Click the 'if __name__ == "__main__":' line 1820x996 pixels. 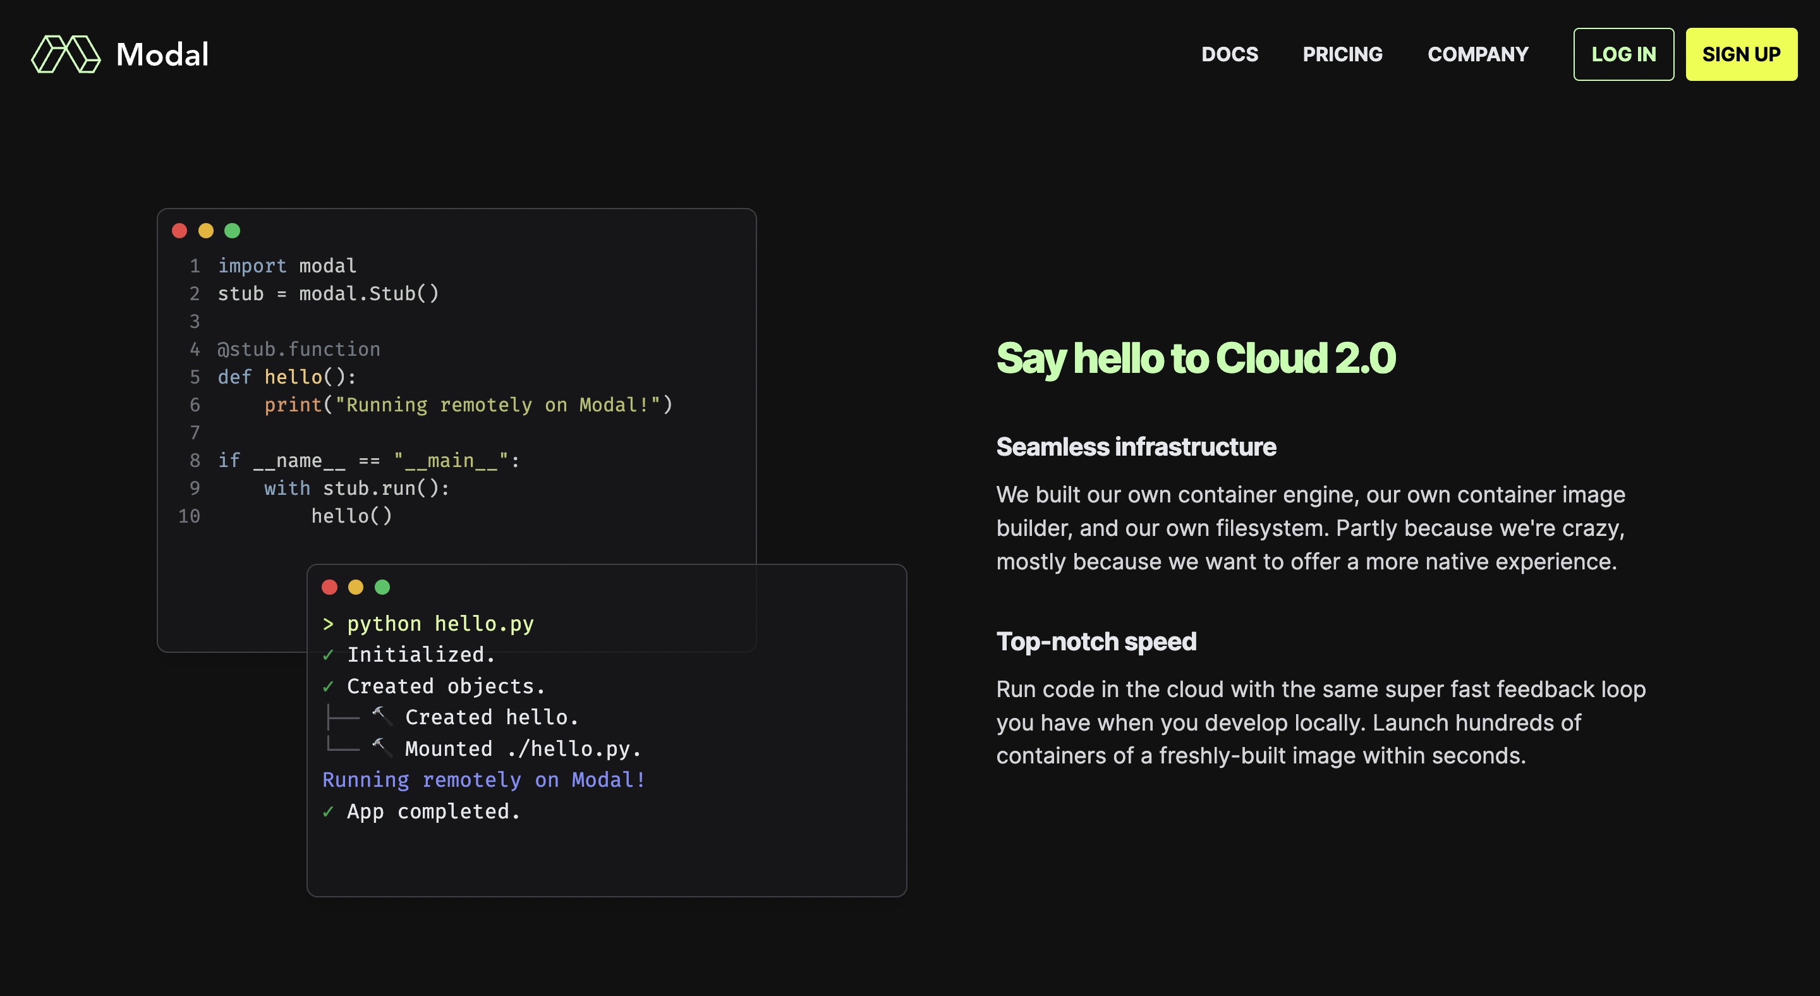[x=369, y=461]
